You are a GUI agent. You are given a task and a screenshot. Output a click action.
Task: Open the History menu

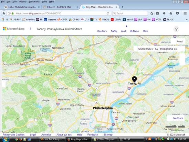coord(23,2)
